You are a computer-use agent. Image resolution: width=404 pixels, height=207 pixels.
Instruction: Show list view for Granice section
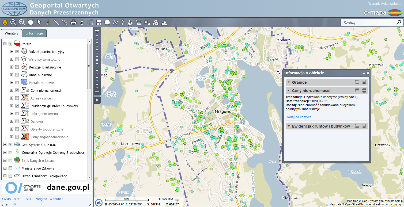pos(357,82)
